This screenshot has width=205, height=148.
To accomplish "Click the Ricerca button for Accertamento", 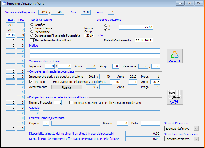I will (67, 87).
